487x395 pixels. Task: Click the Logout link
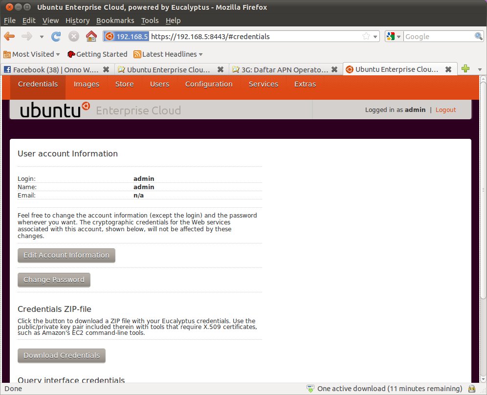click(x=445, y=110)
